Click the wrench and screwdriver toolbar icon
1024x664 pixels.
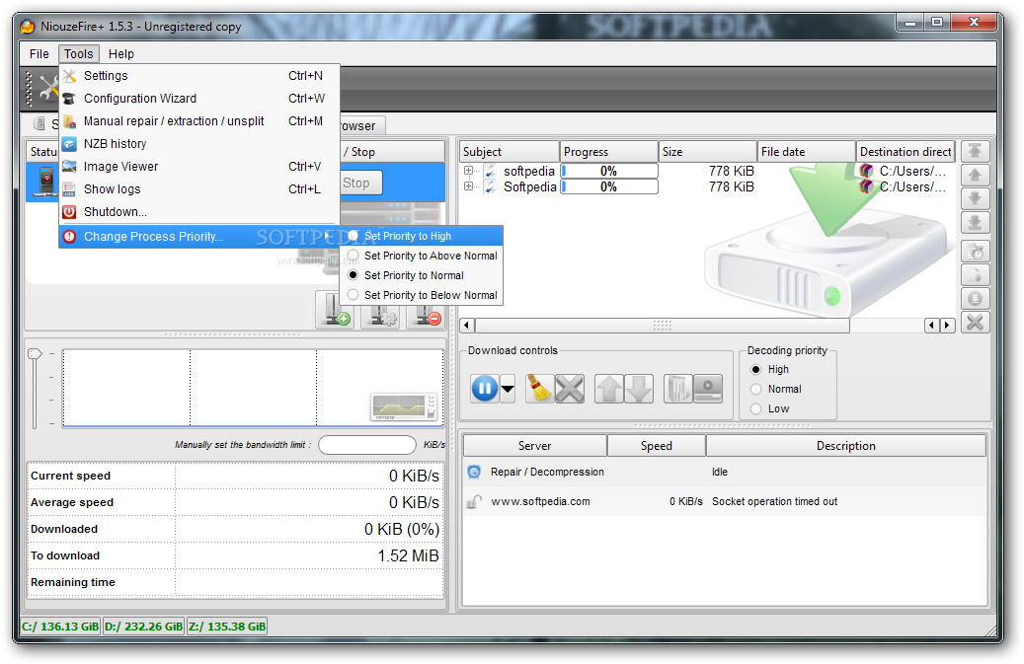47,88
